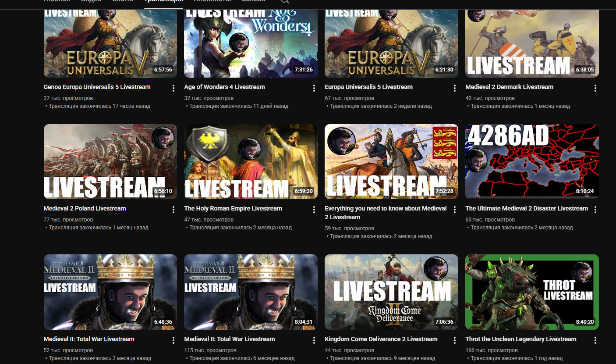Expand menu for Europa Universalis 5 Livestream with 67 тыс. views
Screen dimensions: 616x364
point(454,88)
